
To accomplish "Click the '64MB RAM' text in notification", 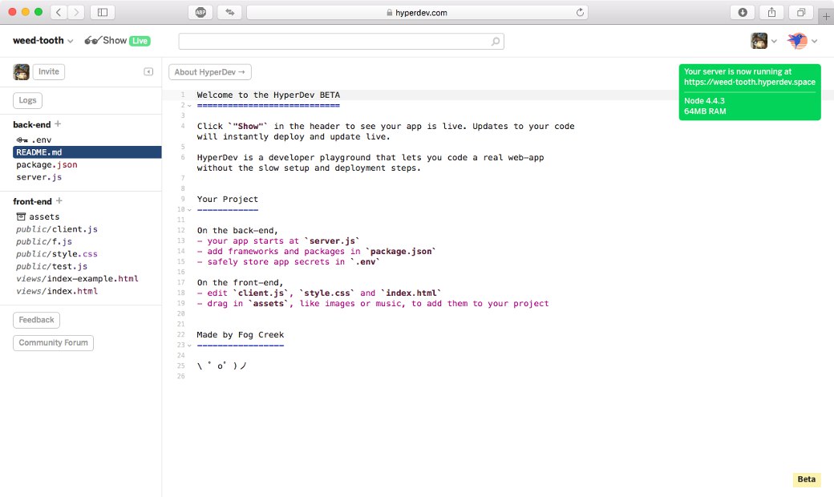I will [x=705, y=111].
